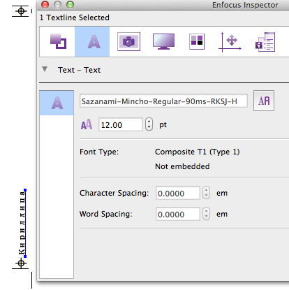289x290 pixels.
Task: Select the Text subcategory A in sidebar
Action: tap(57, 103)
